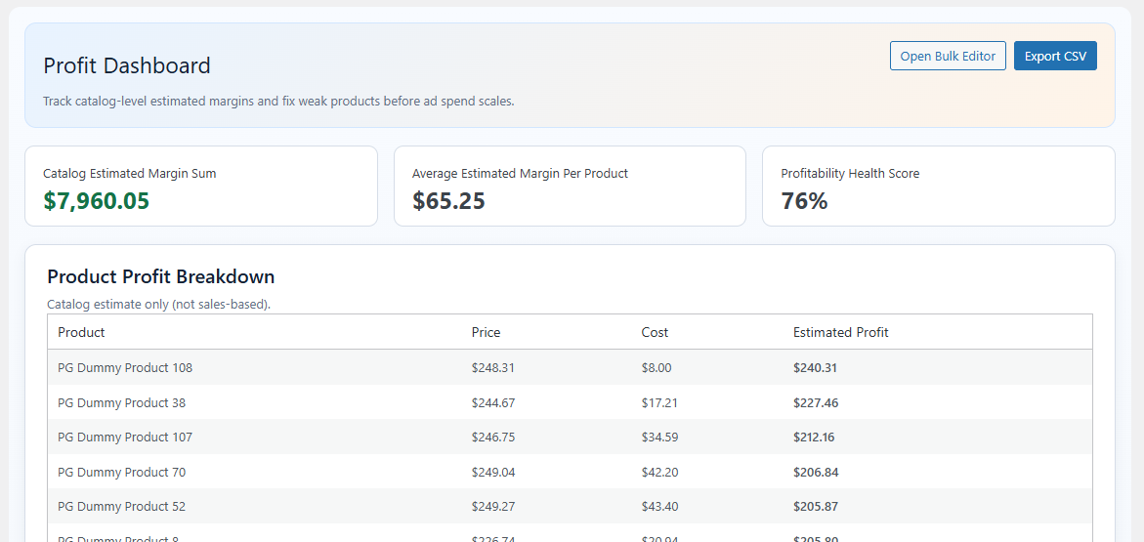Viewport: 1144px width, 542px height.
Task: Click the $240.31 estimated profit cell
Action: coord(815,368)
